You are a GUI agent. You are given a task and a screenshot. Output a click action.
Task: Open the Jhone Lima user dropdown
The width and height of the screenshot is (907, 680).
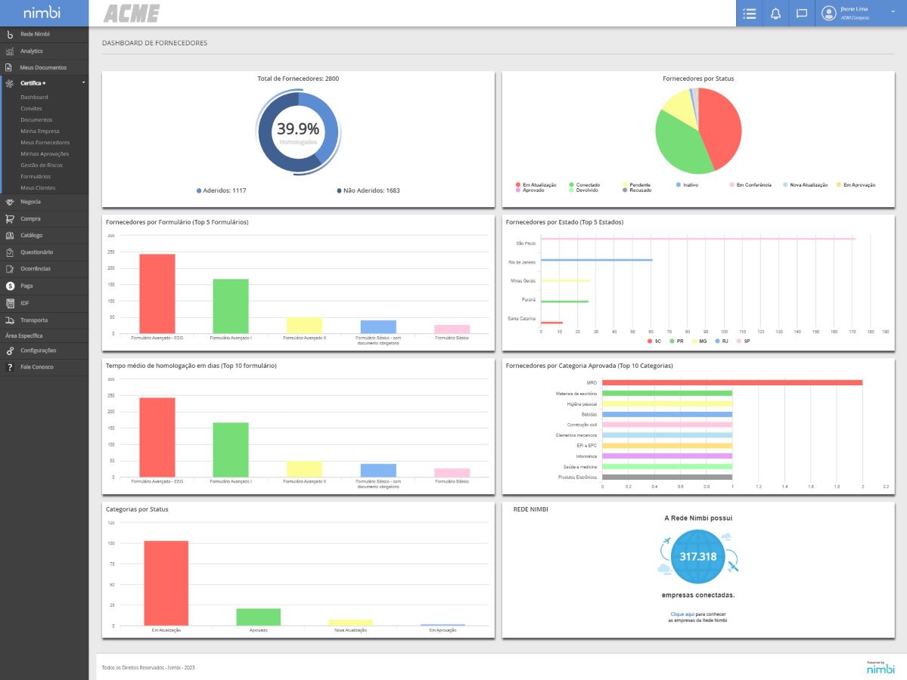point(893,12)
